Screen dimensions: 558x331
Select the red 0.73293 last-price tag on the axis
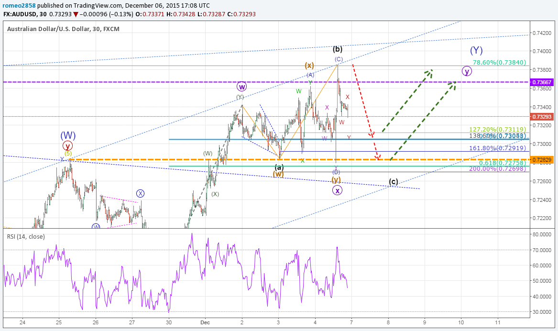point(542,116)
